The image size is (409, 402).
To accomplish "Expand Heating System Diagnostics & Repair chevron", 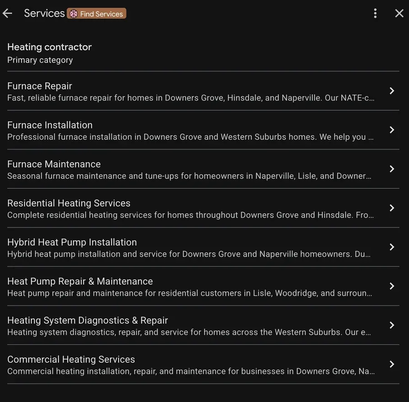I will point(392,325).
